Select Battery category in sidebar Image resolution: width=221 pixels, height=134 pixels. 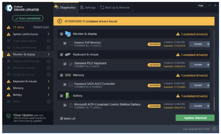tap(28, 95)
